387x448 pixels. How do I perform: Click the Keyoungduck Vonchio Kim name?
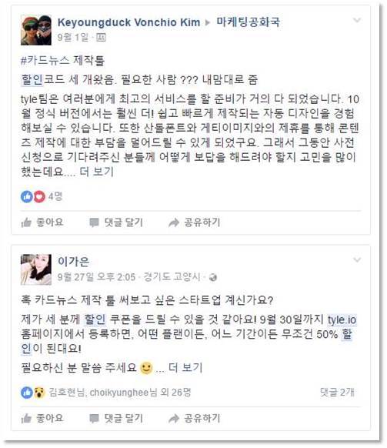click(128, 22)
